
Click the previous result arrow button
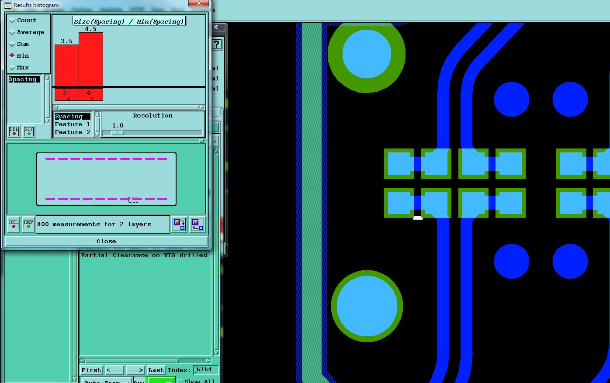click(x=114, y=370)
